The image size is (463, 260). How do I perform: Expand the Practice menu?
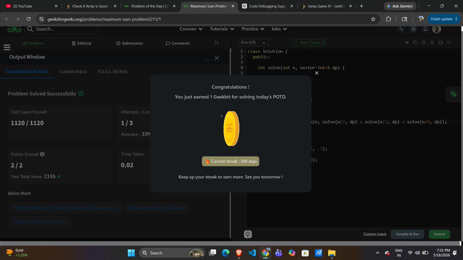tap(253, 29)
